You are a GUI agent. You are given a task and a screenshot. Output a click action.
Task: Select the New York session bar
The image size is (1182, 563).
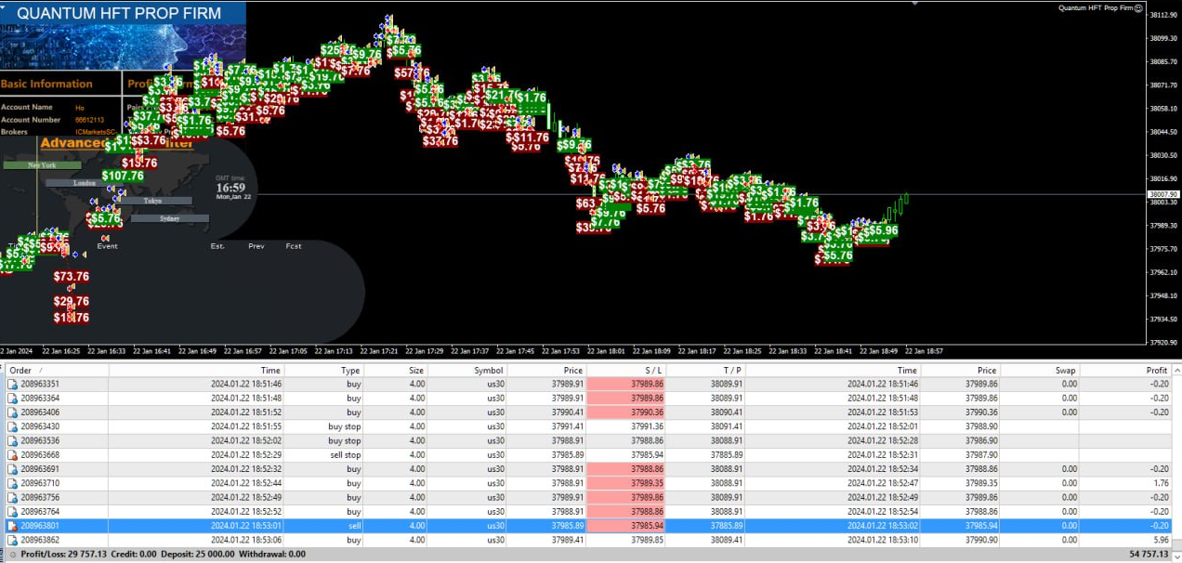coord(42,165)
